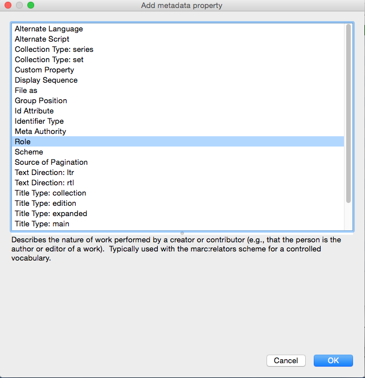Select Meta Authority in the list
This screenshot has height=378, width=365.
pyautogui.click(x=40, y=132)
